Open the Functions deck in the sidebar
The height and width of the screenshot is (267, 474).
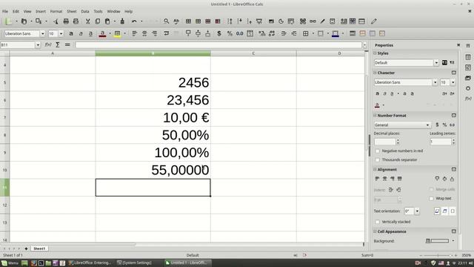click(468, 99)
